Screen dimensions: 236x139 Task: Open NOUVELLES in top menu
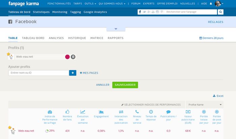187,4
